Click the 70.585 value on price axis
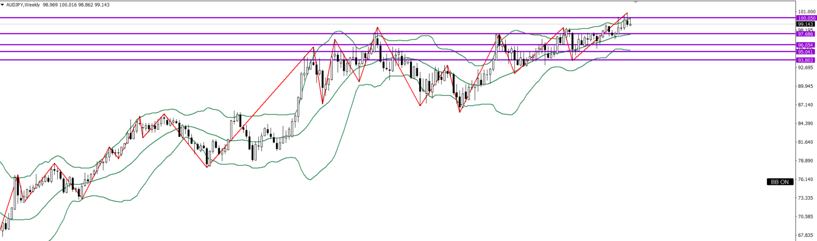 point(806,217)
